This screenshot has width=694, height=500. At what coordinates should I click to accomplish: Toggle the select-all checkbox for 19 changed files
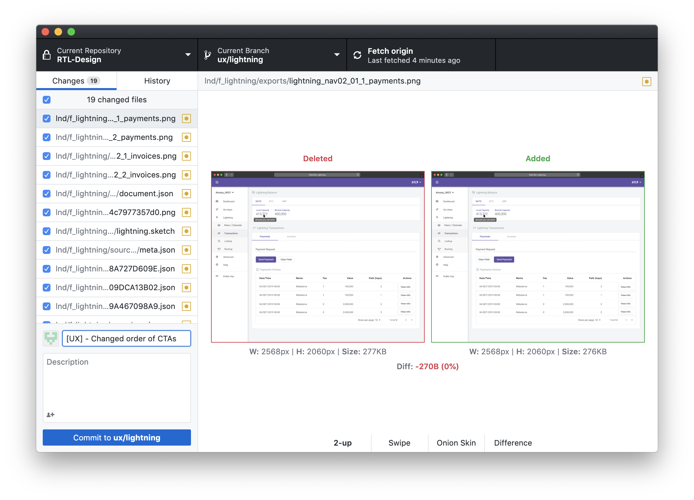(x=47, y=100)
